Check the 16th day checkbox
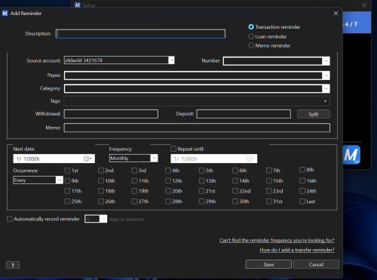The image size is (377, 280). 302,181
